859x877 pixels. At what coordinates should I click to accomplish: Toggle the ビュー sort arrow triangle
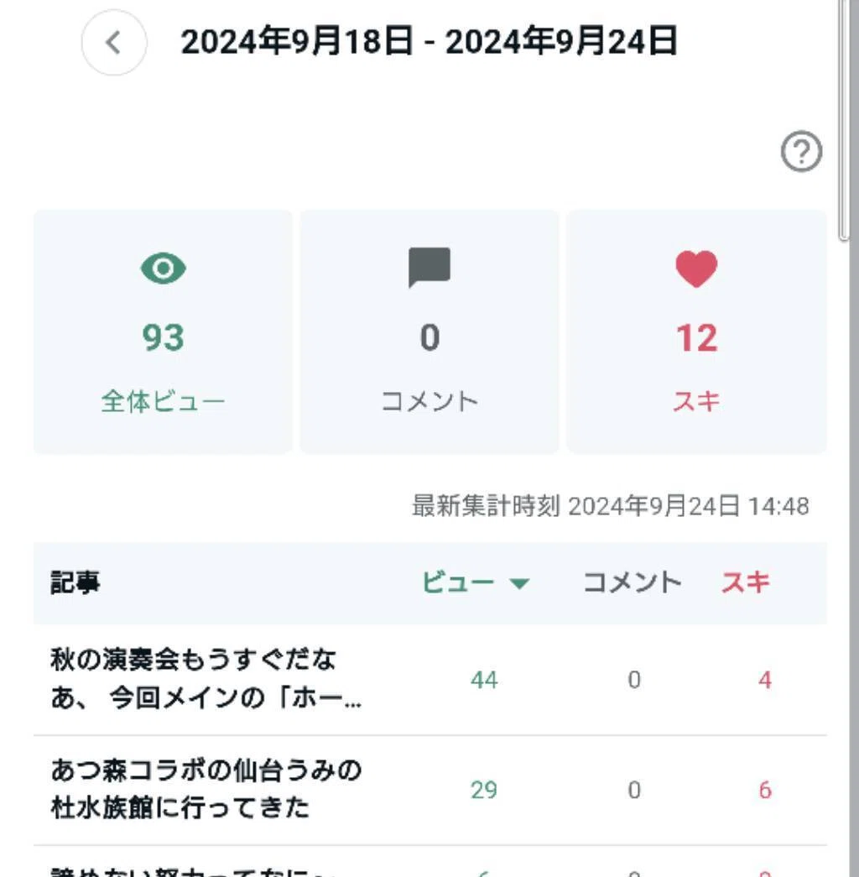519,584
